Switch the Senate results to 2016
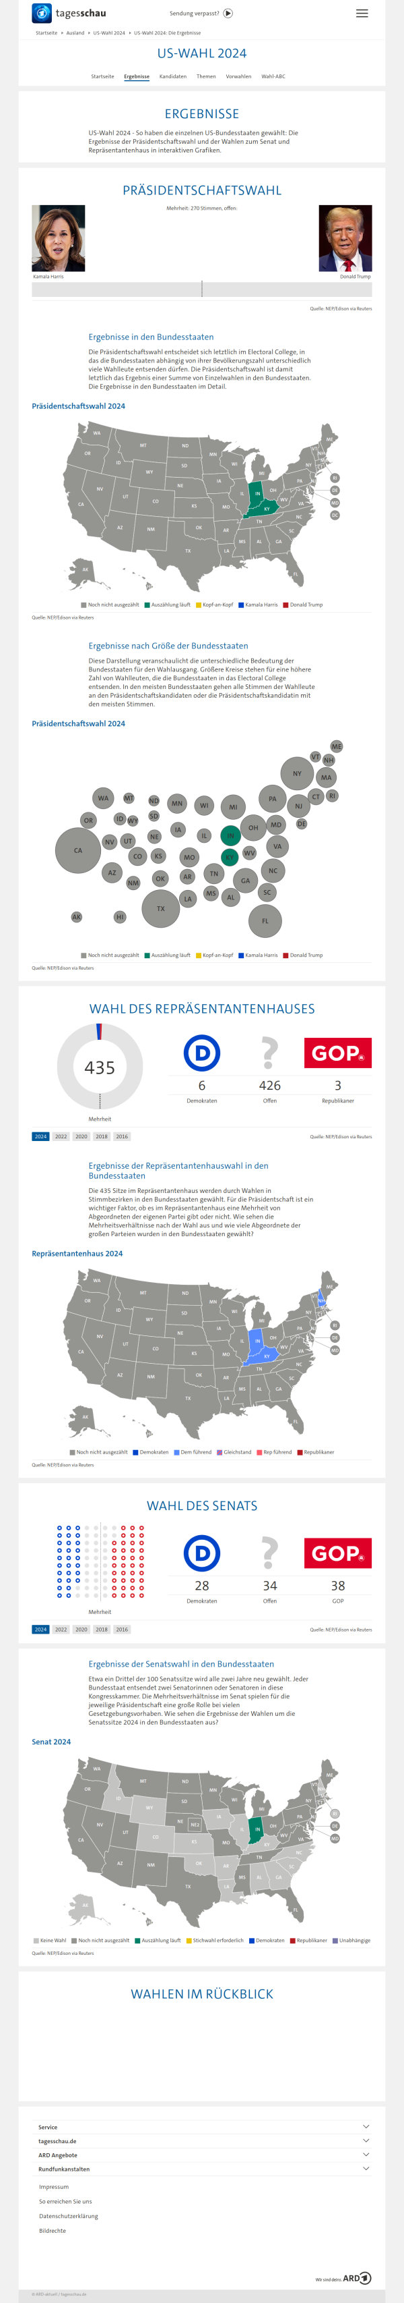 pos(122,1629)
